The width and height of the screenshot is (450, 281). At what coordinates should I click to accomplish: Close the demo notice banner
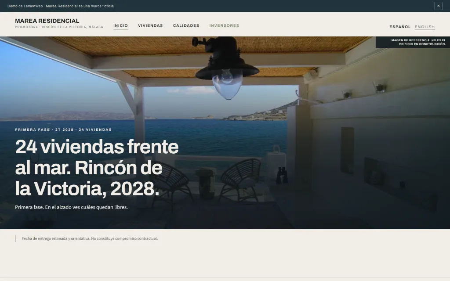[x=438, y=6]
